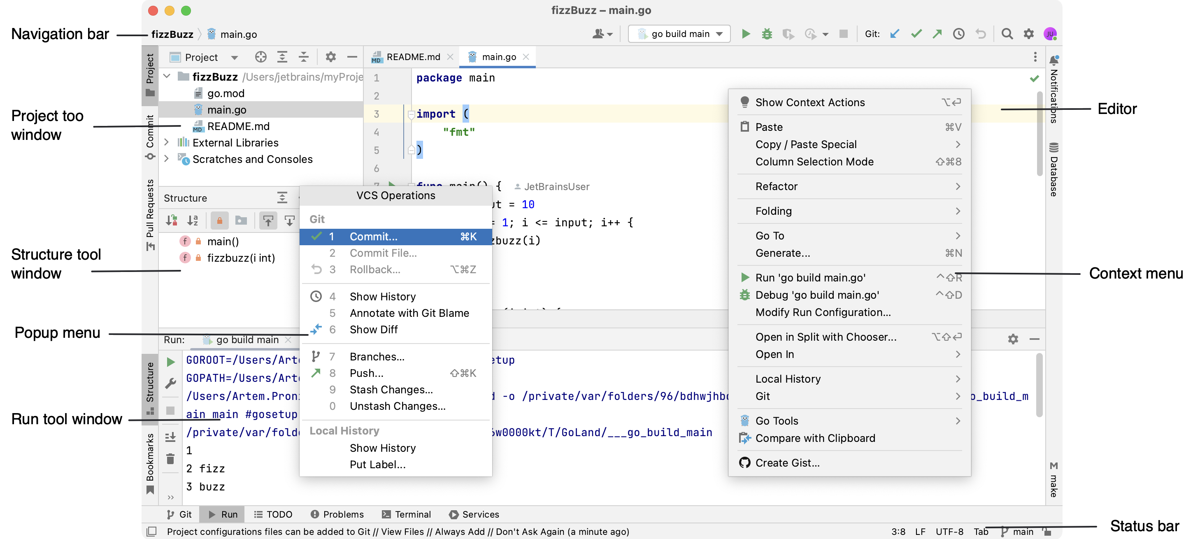Click the user avatar icon
Screen dimensions: 1200x539
click(1050, 34)
